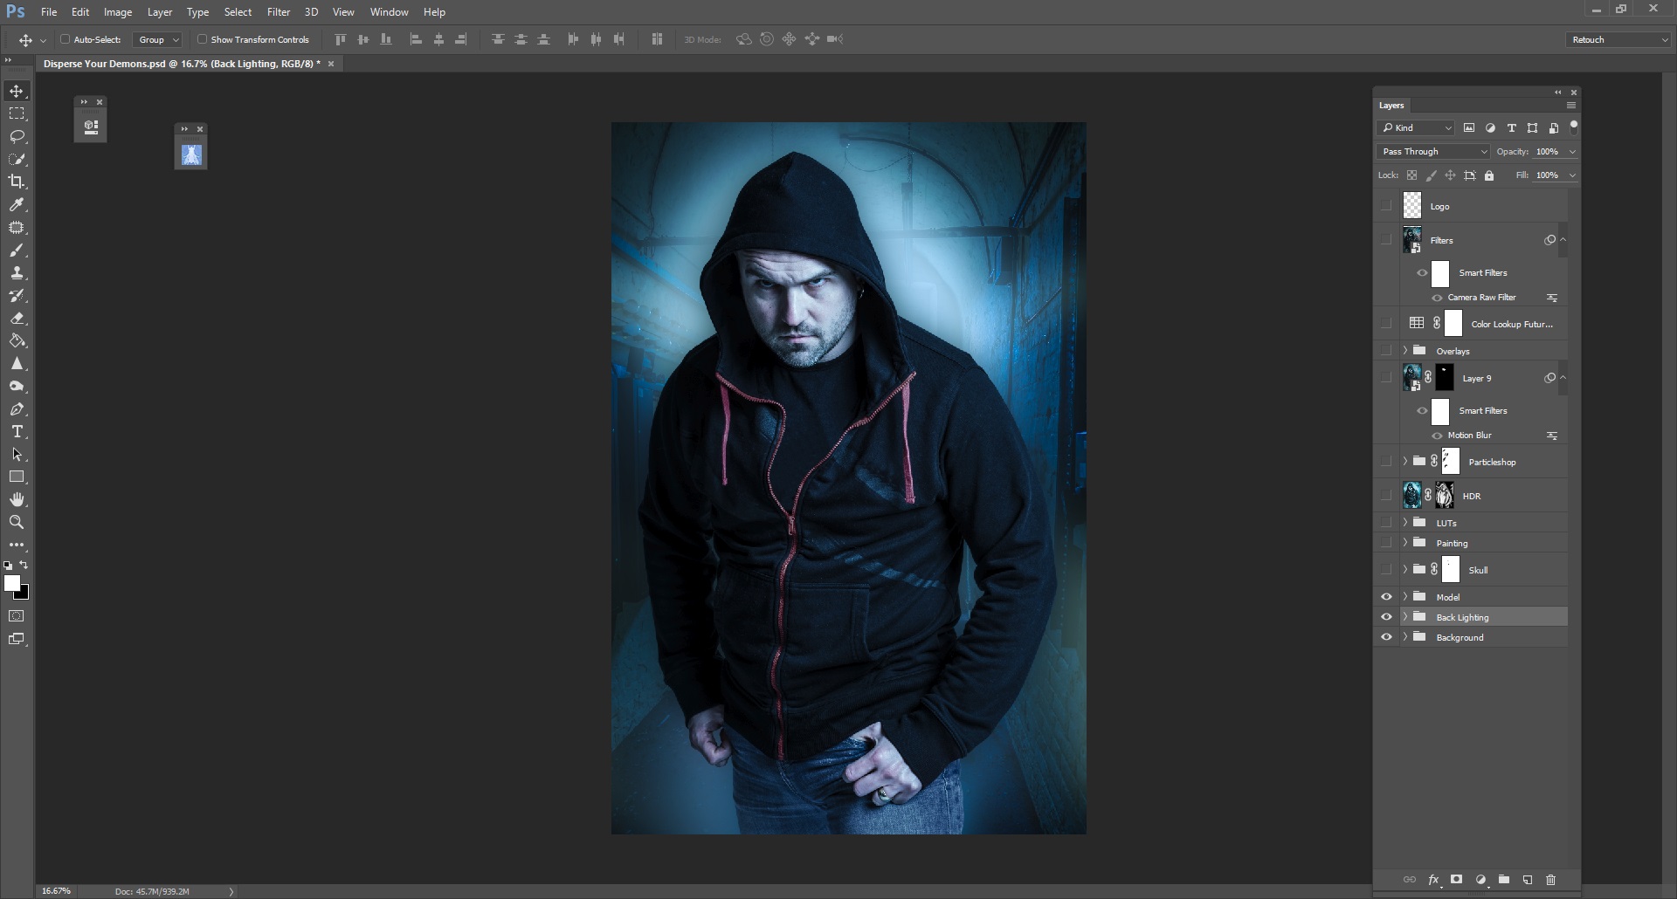The width and height of the screenshot is (1677, 899).
Task: Hide the Model group
Action: [1388, 596]
